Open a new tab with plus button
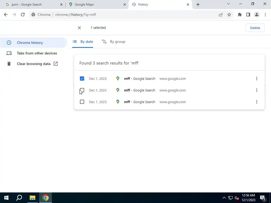This screenshot has height=203, width=271. (x=198, y=4)
